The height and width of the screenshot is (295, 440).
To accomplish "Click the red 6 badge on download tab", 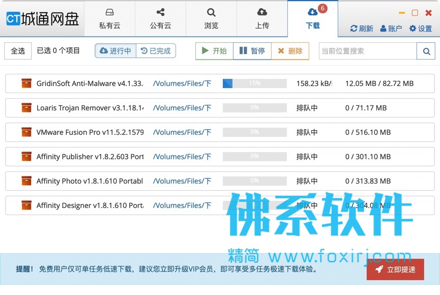I will click(x=322, y=9).
